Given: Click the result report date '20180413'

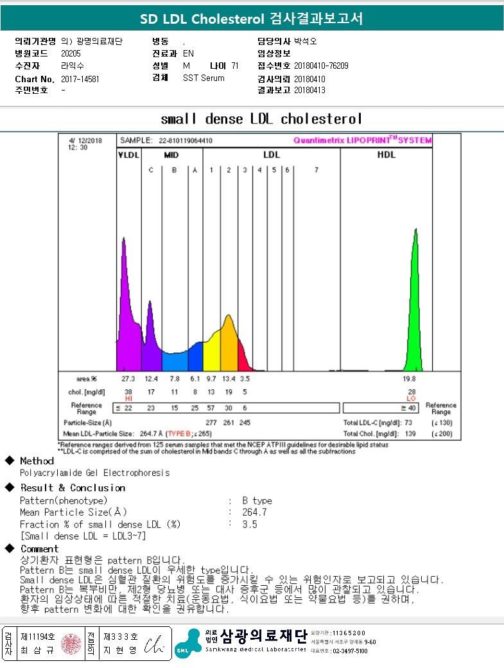Looking at the screenshot, I should pos(309,90).
